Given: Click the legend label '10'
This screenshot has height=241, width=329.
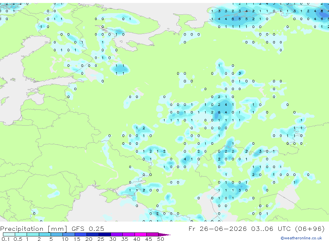Looking at the screenshot, I should (x=65, y=239).
